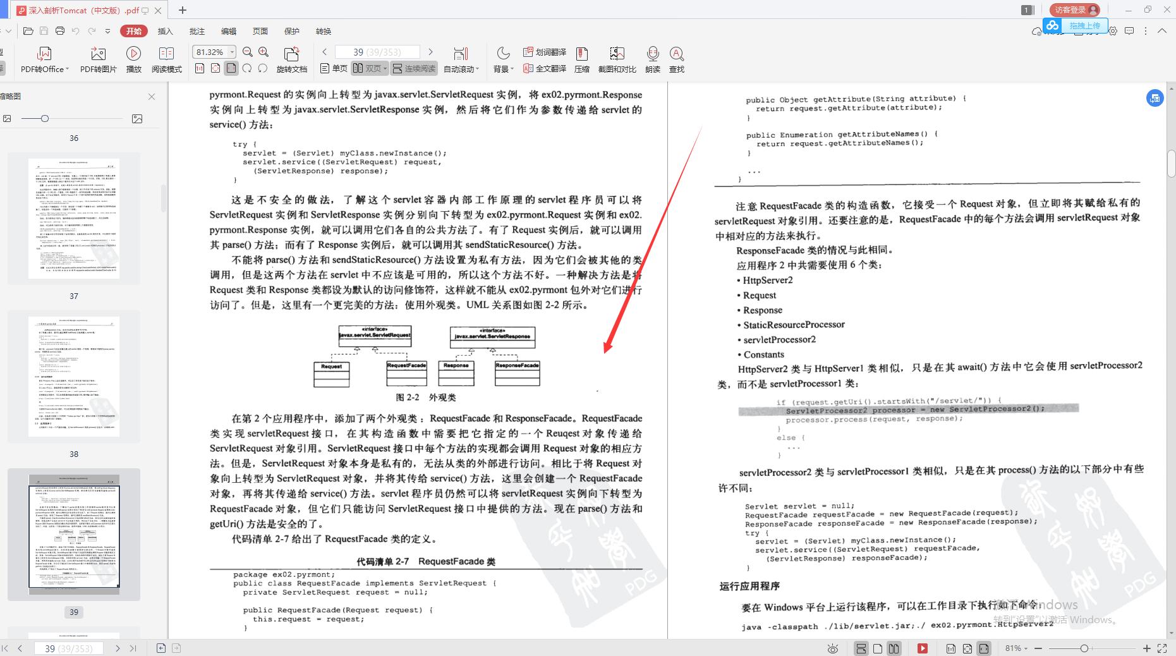The image size is (1176, 656).
Task: Switch to the 页面 tab
Action: (260, 31)
